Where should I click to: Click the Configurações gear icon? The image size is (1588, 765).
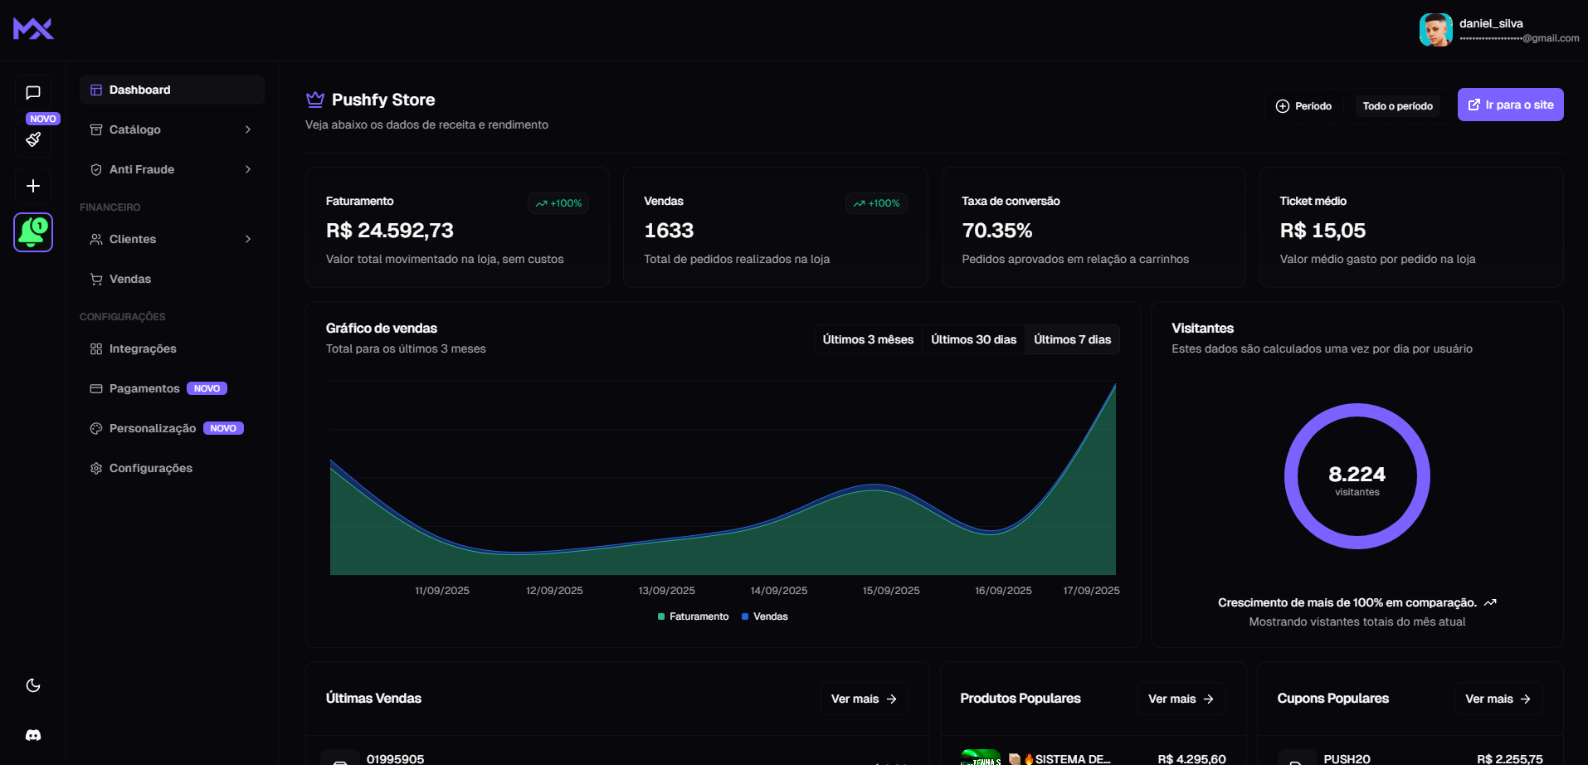coord(96,468)
